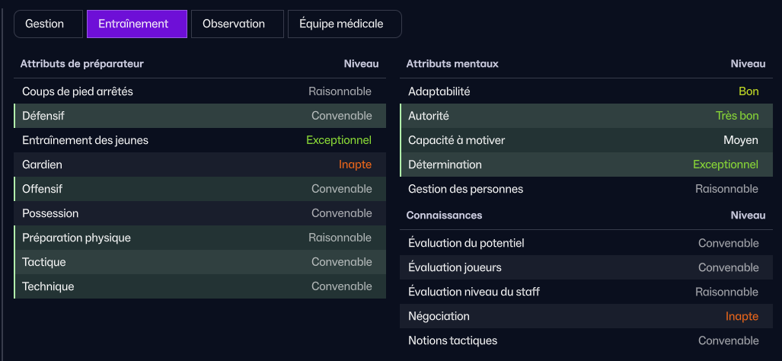This screenshot has width=782, height=361.
Task: Open the Équipe médicale tab
Action: (344, 24)
